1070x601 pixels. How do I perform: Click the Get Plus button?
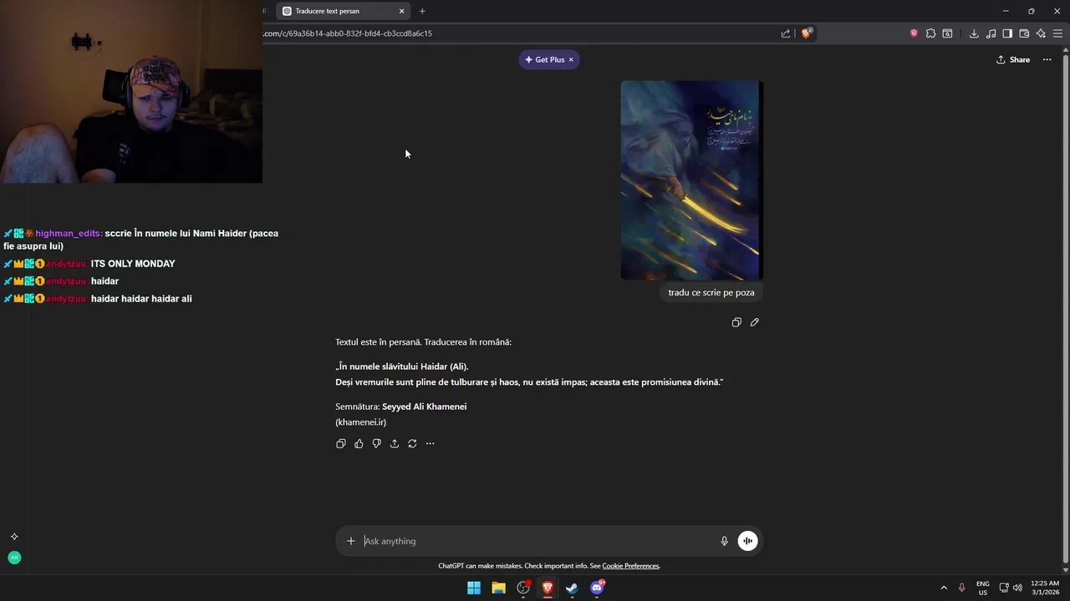544,59
